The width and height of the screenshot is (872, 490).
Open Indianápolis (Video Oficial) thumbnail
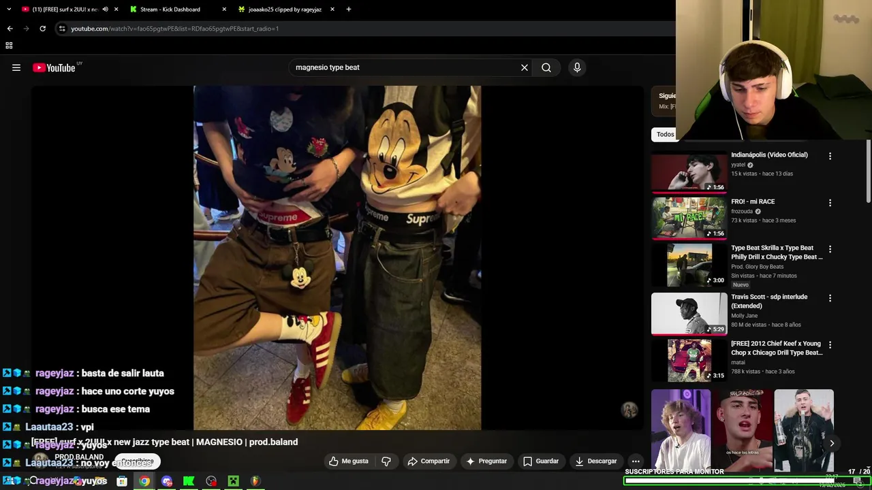point(689,171)
